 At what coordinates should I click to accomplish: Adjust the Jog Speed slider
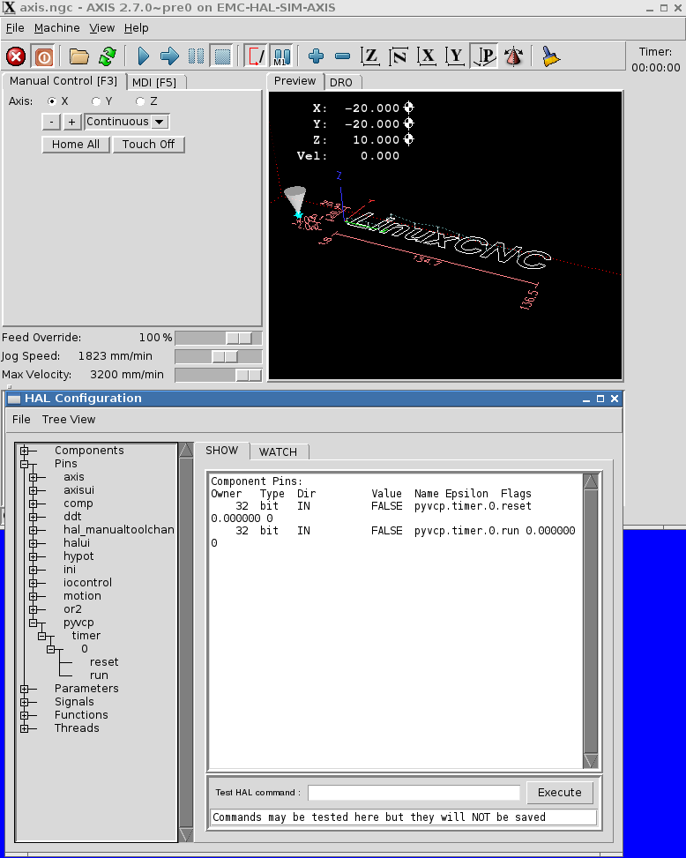pos(225,357)
